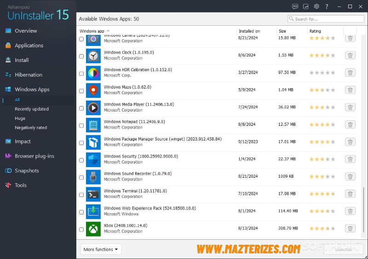Open the Impact section

pyautogui.click(x=23, y=141)
